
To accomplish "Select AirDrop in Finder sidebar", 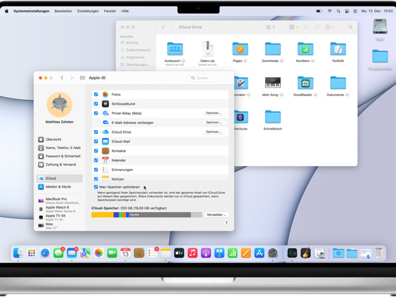I will coord(130,43).
